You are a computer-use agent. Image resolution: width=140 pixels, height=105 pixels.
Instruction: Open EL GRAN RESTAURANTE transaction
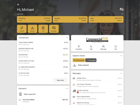tap(43, 68)
